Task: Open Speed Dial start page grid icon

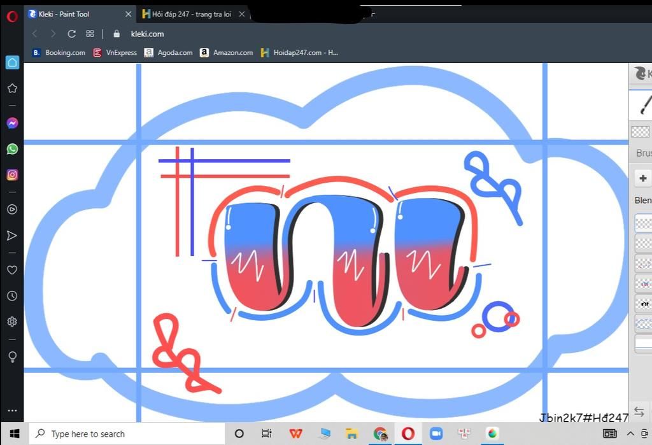Action: coord(90,34)
